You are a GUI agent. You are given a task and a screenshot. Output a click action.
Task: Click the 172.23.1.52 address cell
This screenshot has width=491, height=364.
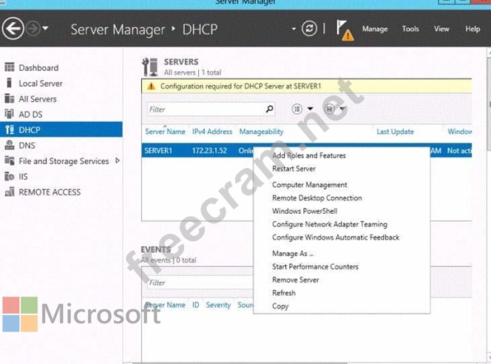click(209, 151)
